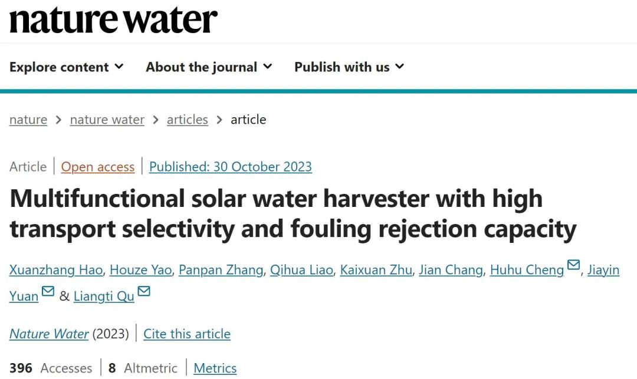Navigate to the articles breadcrumb
Viewport: 637px width, 379px height.
coord(187,120)
